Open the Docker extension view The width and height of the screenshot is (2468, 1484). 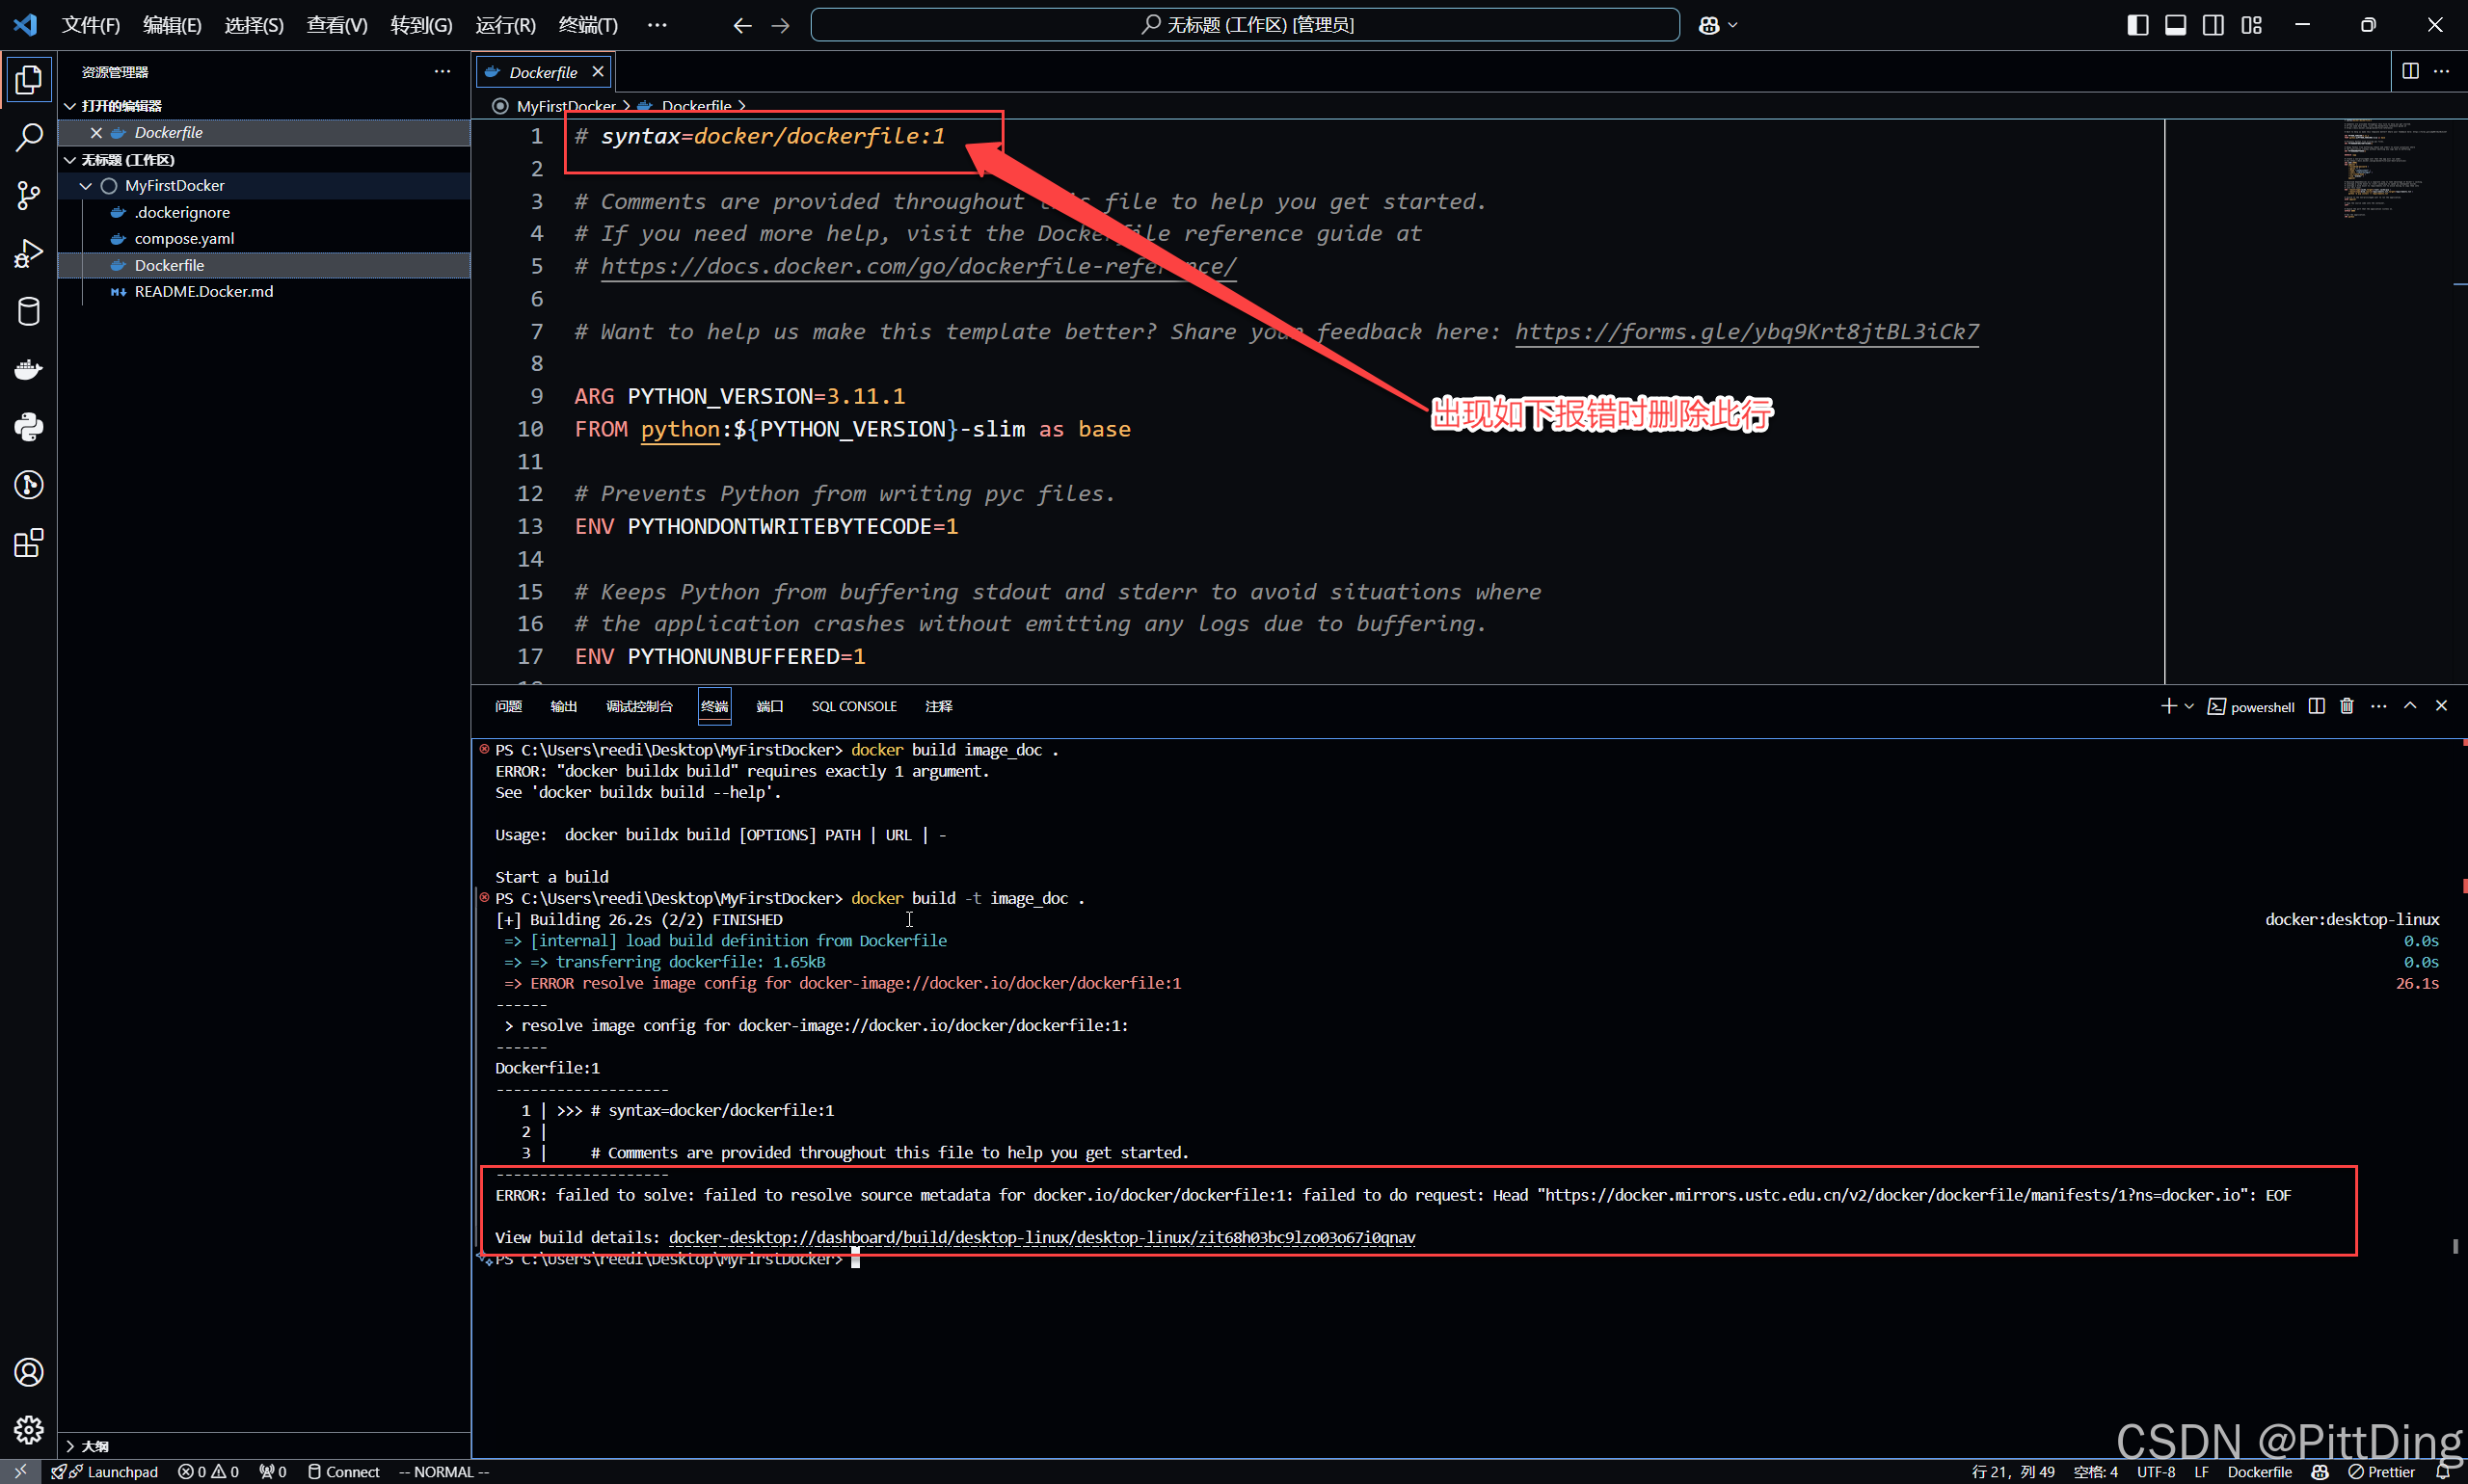click(29, 370)
